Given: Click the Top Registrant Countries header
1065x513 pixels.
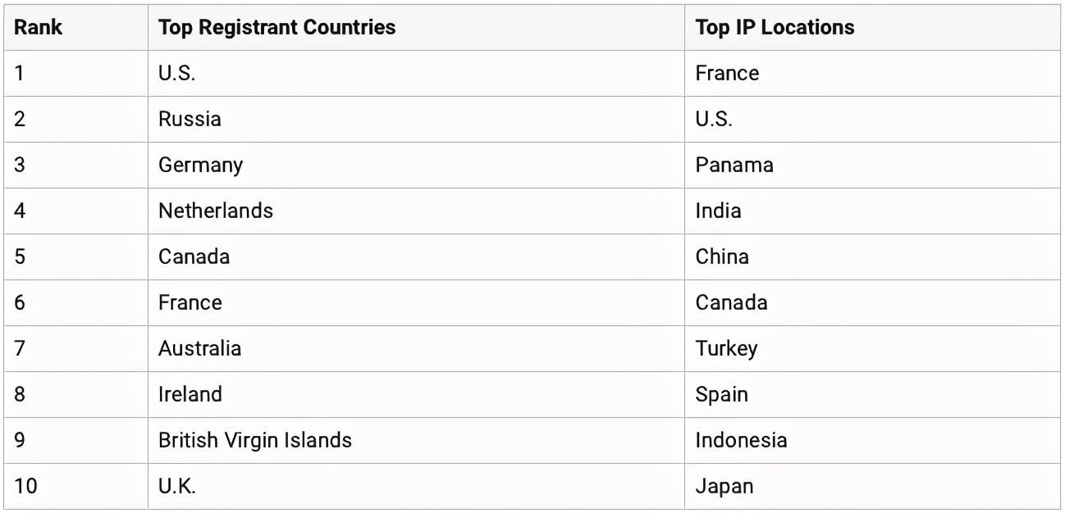Looking at the screenshot, I should pos(277,27).
